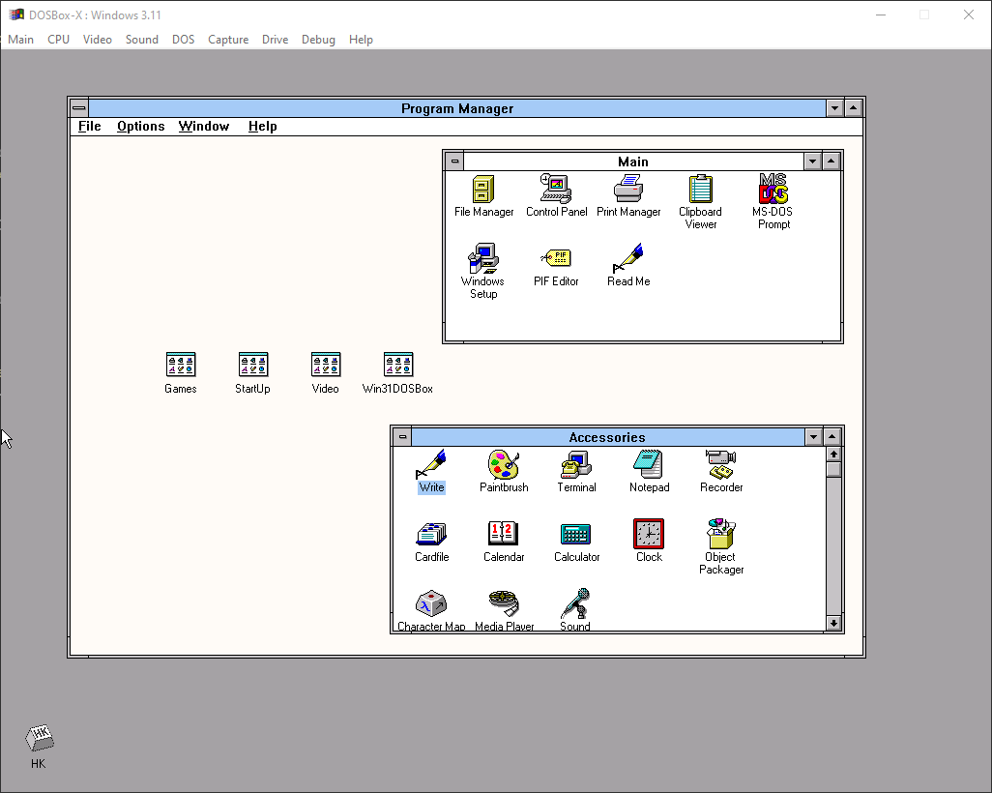Select the Win31DOSBox group icon
This screenshot has width=992, height=793.
(398, 365)
